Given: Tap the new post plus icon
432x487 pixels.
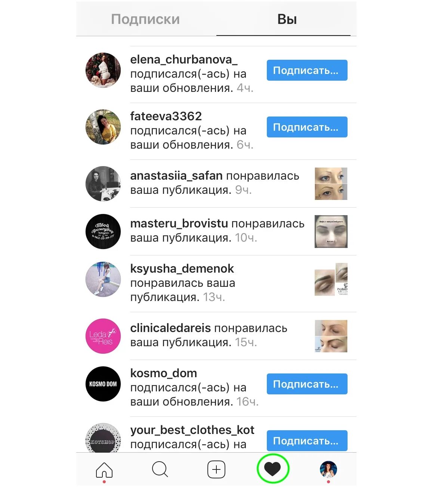Looking at the screenshot, I should coord(216,469).
